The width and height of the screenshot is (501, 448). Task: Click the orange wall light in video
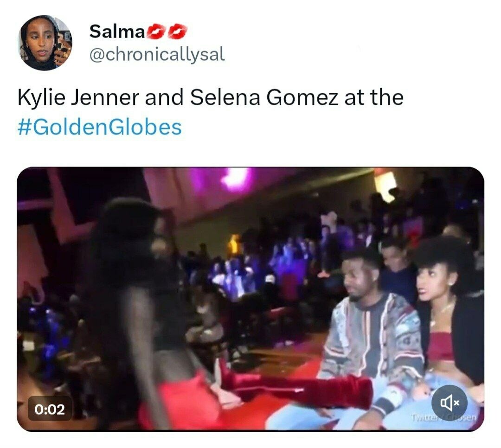(385, 186)
